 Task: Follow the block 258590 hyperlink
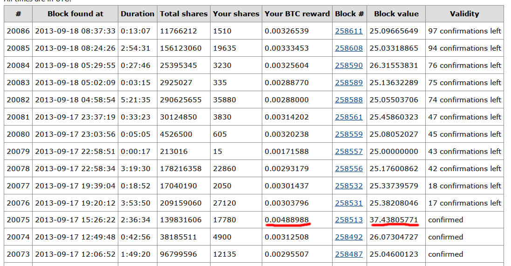pos(348,66)
